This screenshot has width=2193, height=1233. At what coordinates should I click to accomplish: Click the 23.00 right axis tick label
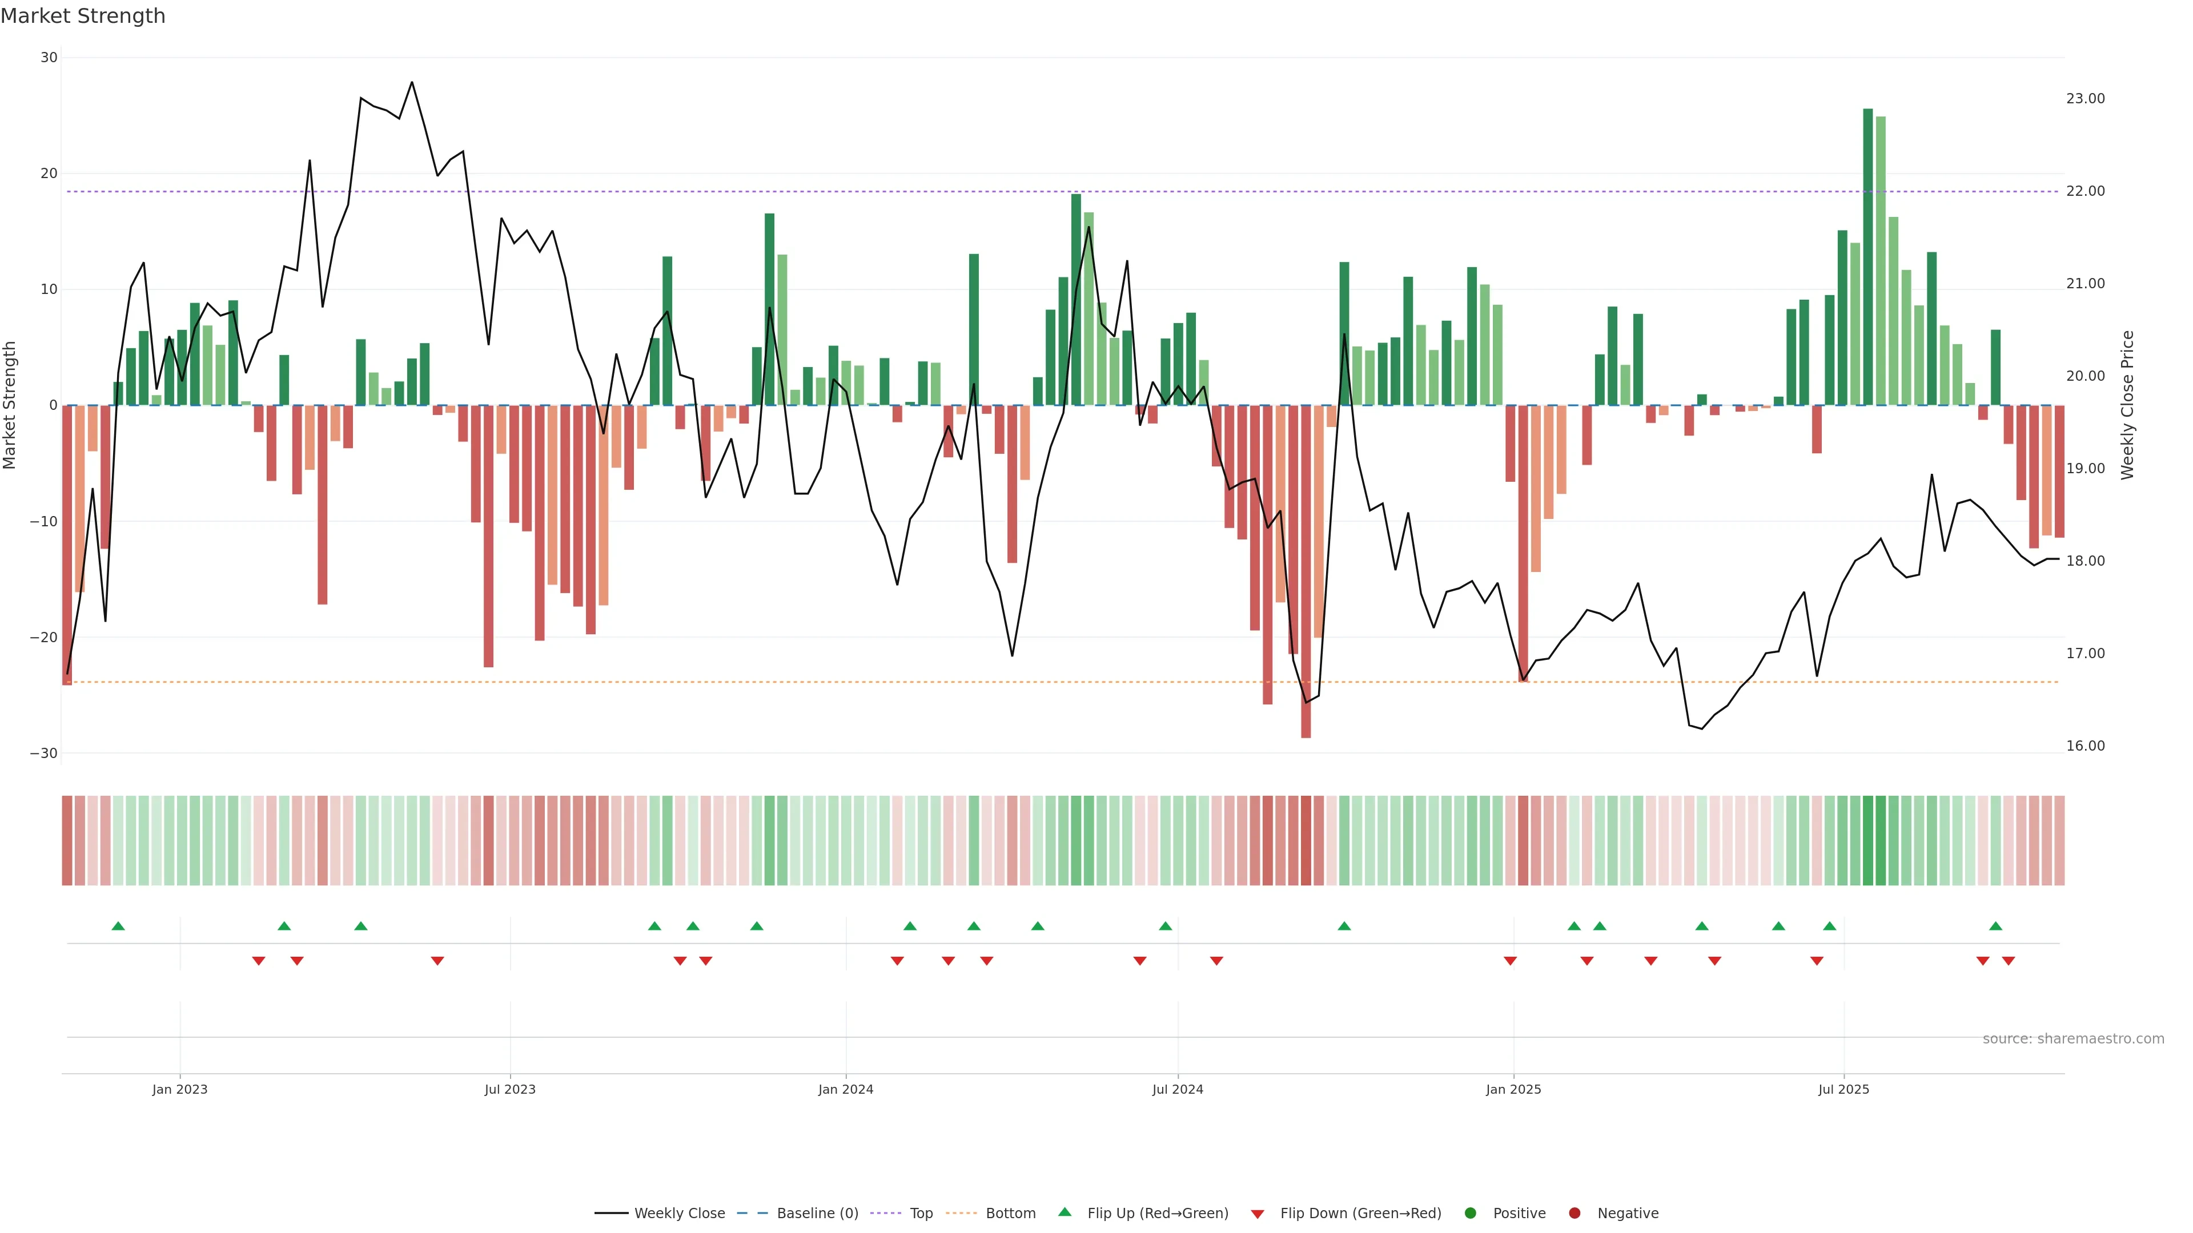(2085, 99)
